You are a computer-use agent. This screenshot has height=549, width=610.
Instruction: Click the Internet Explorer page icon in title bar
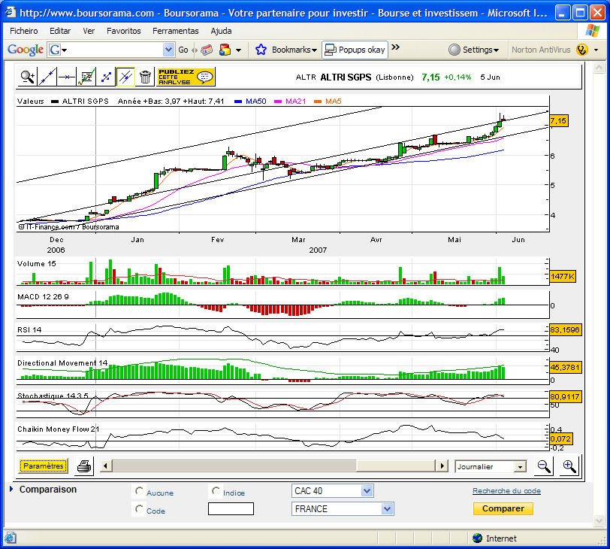(x=10, y=13)
